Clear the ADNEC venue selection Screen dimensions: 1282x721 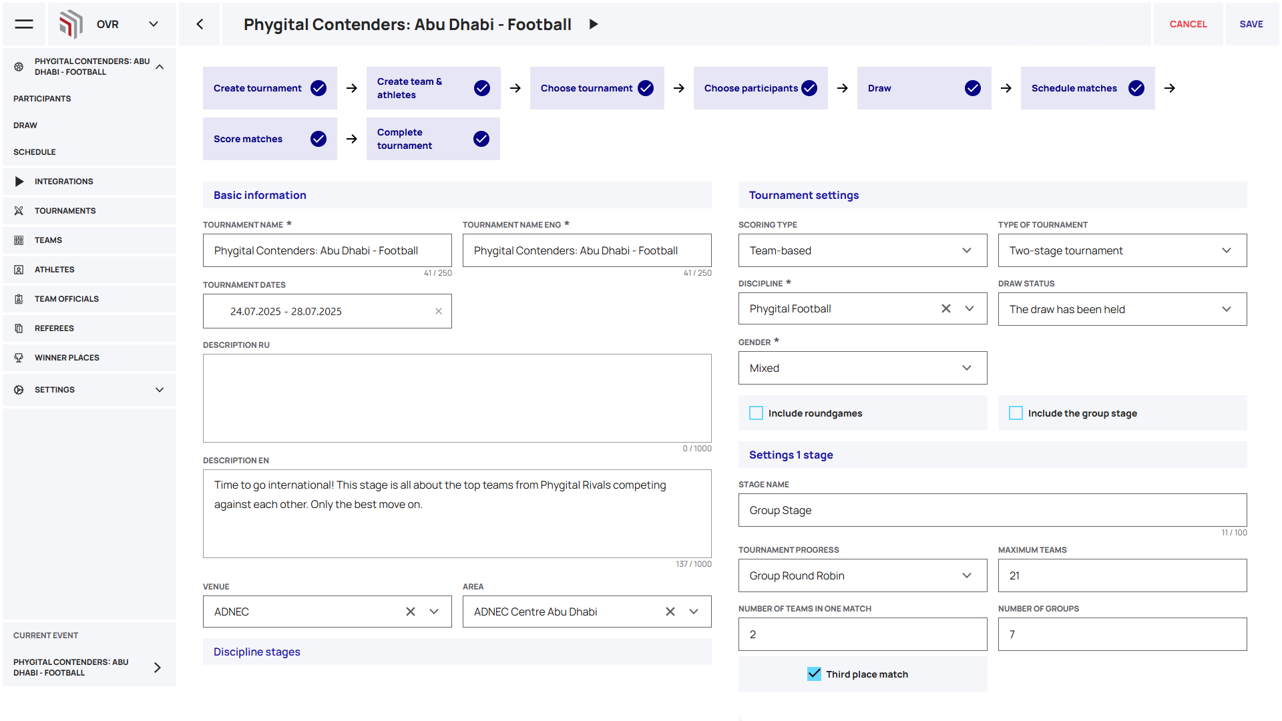tap(411, 612)
